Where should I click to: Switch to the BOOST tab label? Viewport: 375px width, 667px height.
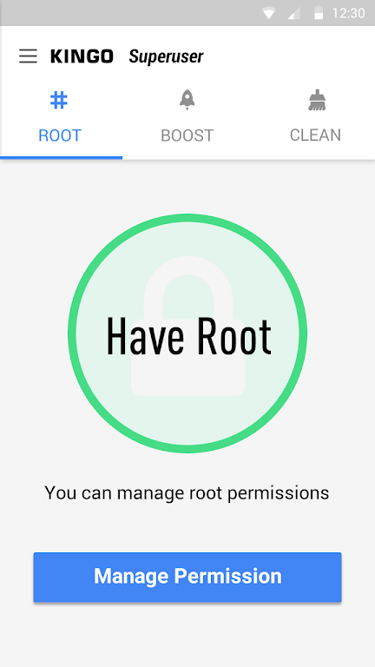[187, 135]
